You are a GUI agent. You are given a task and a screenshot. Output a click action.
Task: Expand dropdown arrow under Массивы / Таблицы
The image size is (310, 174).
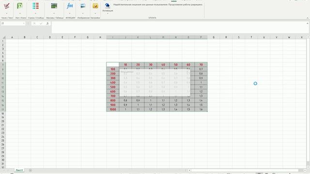click(54, 14)
